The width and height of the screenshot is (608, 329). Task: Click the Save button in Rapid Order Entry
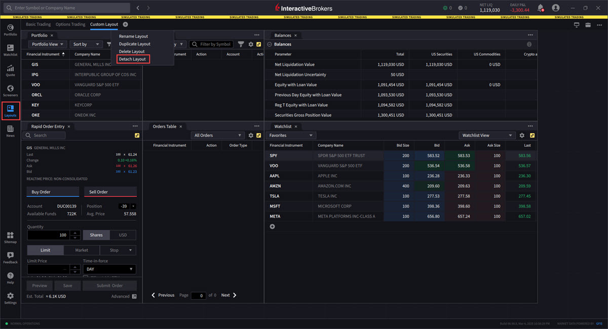(67, 285)
